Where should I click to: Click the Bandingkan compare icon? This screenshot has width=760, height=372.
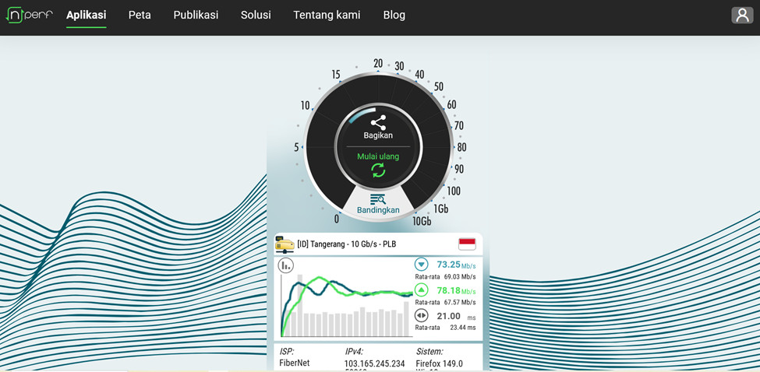(378, 200)
